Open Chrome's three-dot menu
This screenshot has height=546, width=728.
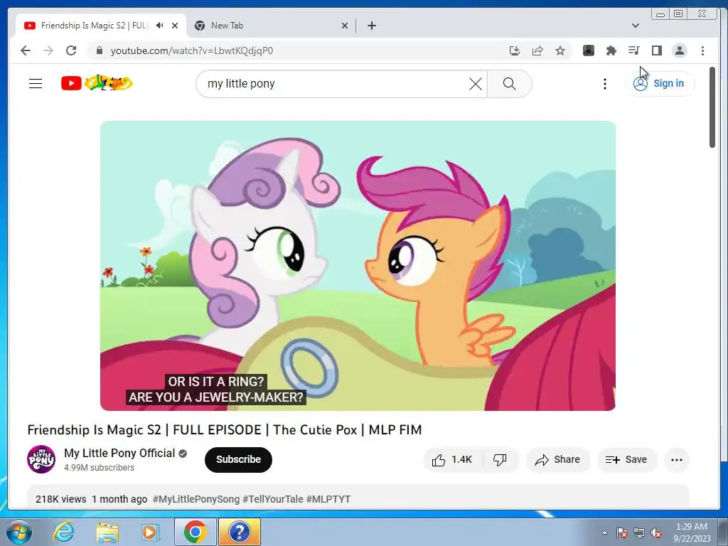pyautogui.click(x=702, y=50)
